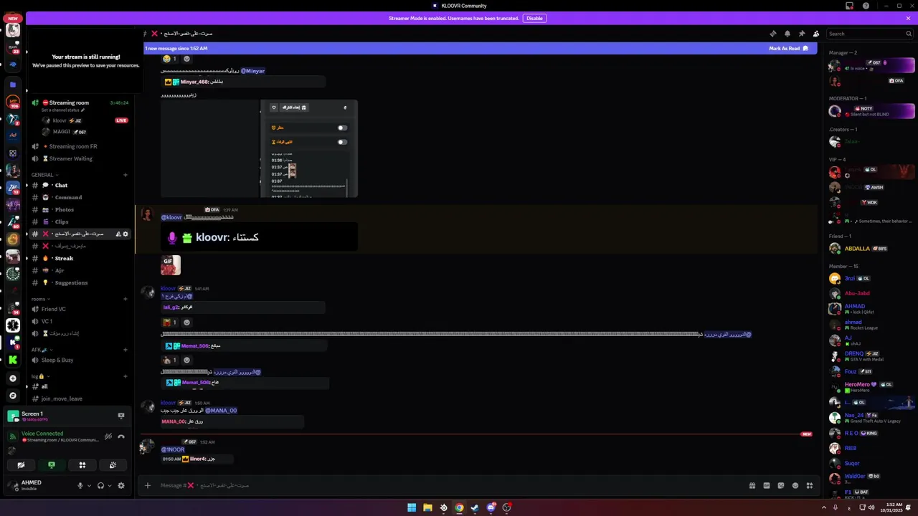Open Windows Start button on taskbar
This screenshot has height=516, width=918.
pyautogui.click(x=412, y=507)
